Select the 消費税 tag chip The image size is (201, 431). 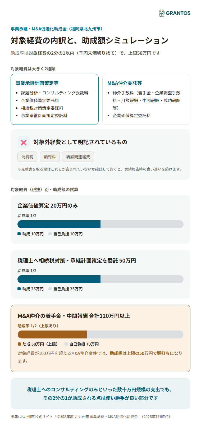[28, 157]
